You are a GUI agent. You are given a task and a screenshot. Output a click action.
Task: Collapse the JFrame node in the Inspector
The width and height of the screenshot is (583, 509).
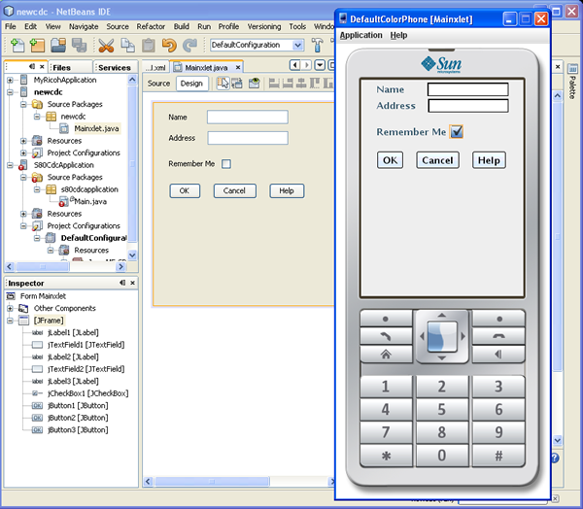coord(10,321)
